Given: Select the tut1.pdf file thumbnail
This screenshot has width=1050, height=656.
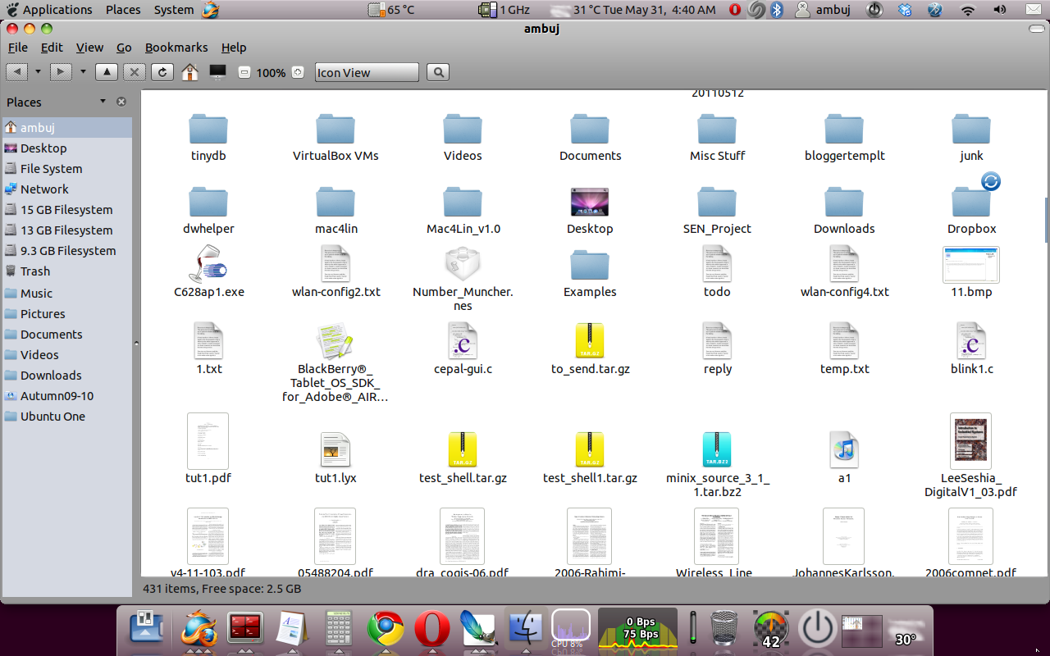Looking at the screenshot, I should coord(208,441).
